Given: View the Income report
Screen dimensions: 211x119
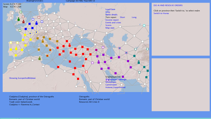Looking at the screenshot, I should point(112,20).
